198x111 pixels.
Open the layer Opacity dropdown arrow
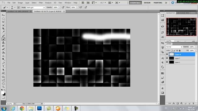(196, 47)
